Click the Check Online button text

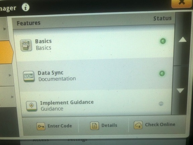click(x=160, y=125)
